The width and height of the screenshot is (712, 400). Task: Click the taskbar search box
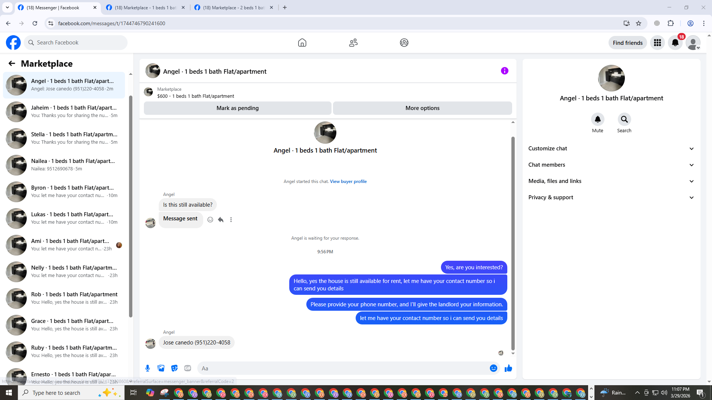pyautogui.click(x=70, y=393)
